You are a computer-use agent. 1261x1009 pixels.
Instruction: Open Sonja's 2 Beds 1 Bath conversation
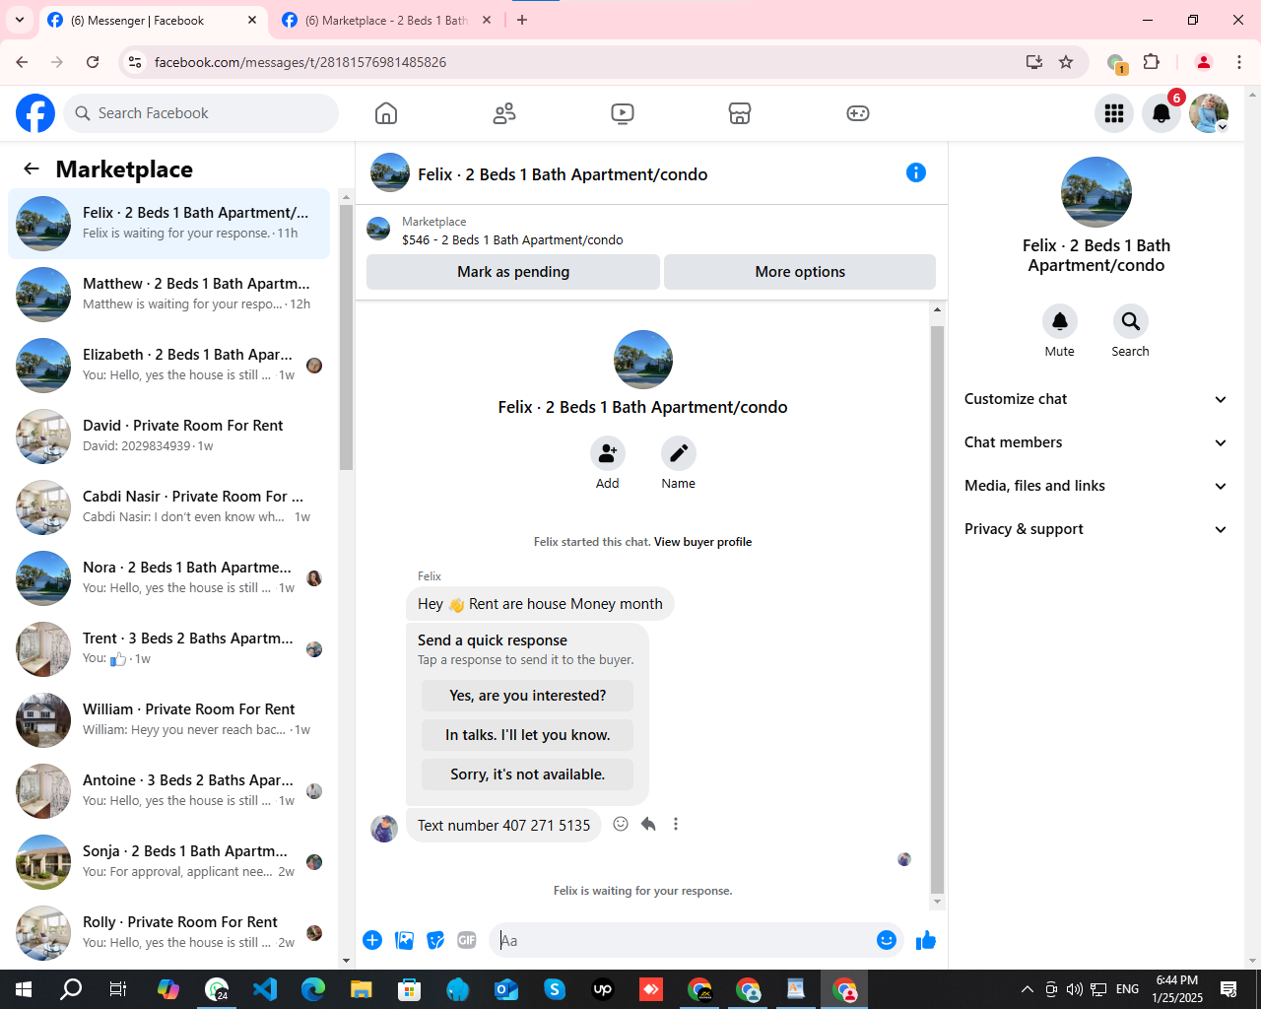coord(169,862)
